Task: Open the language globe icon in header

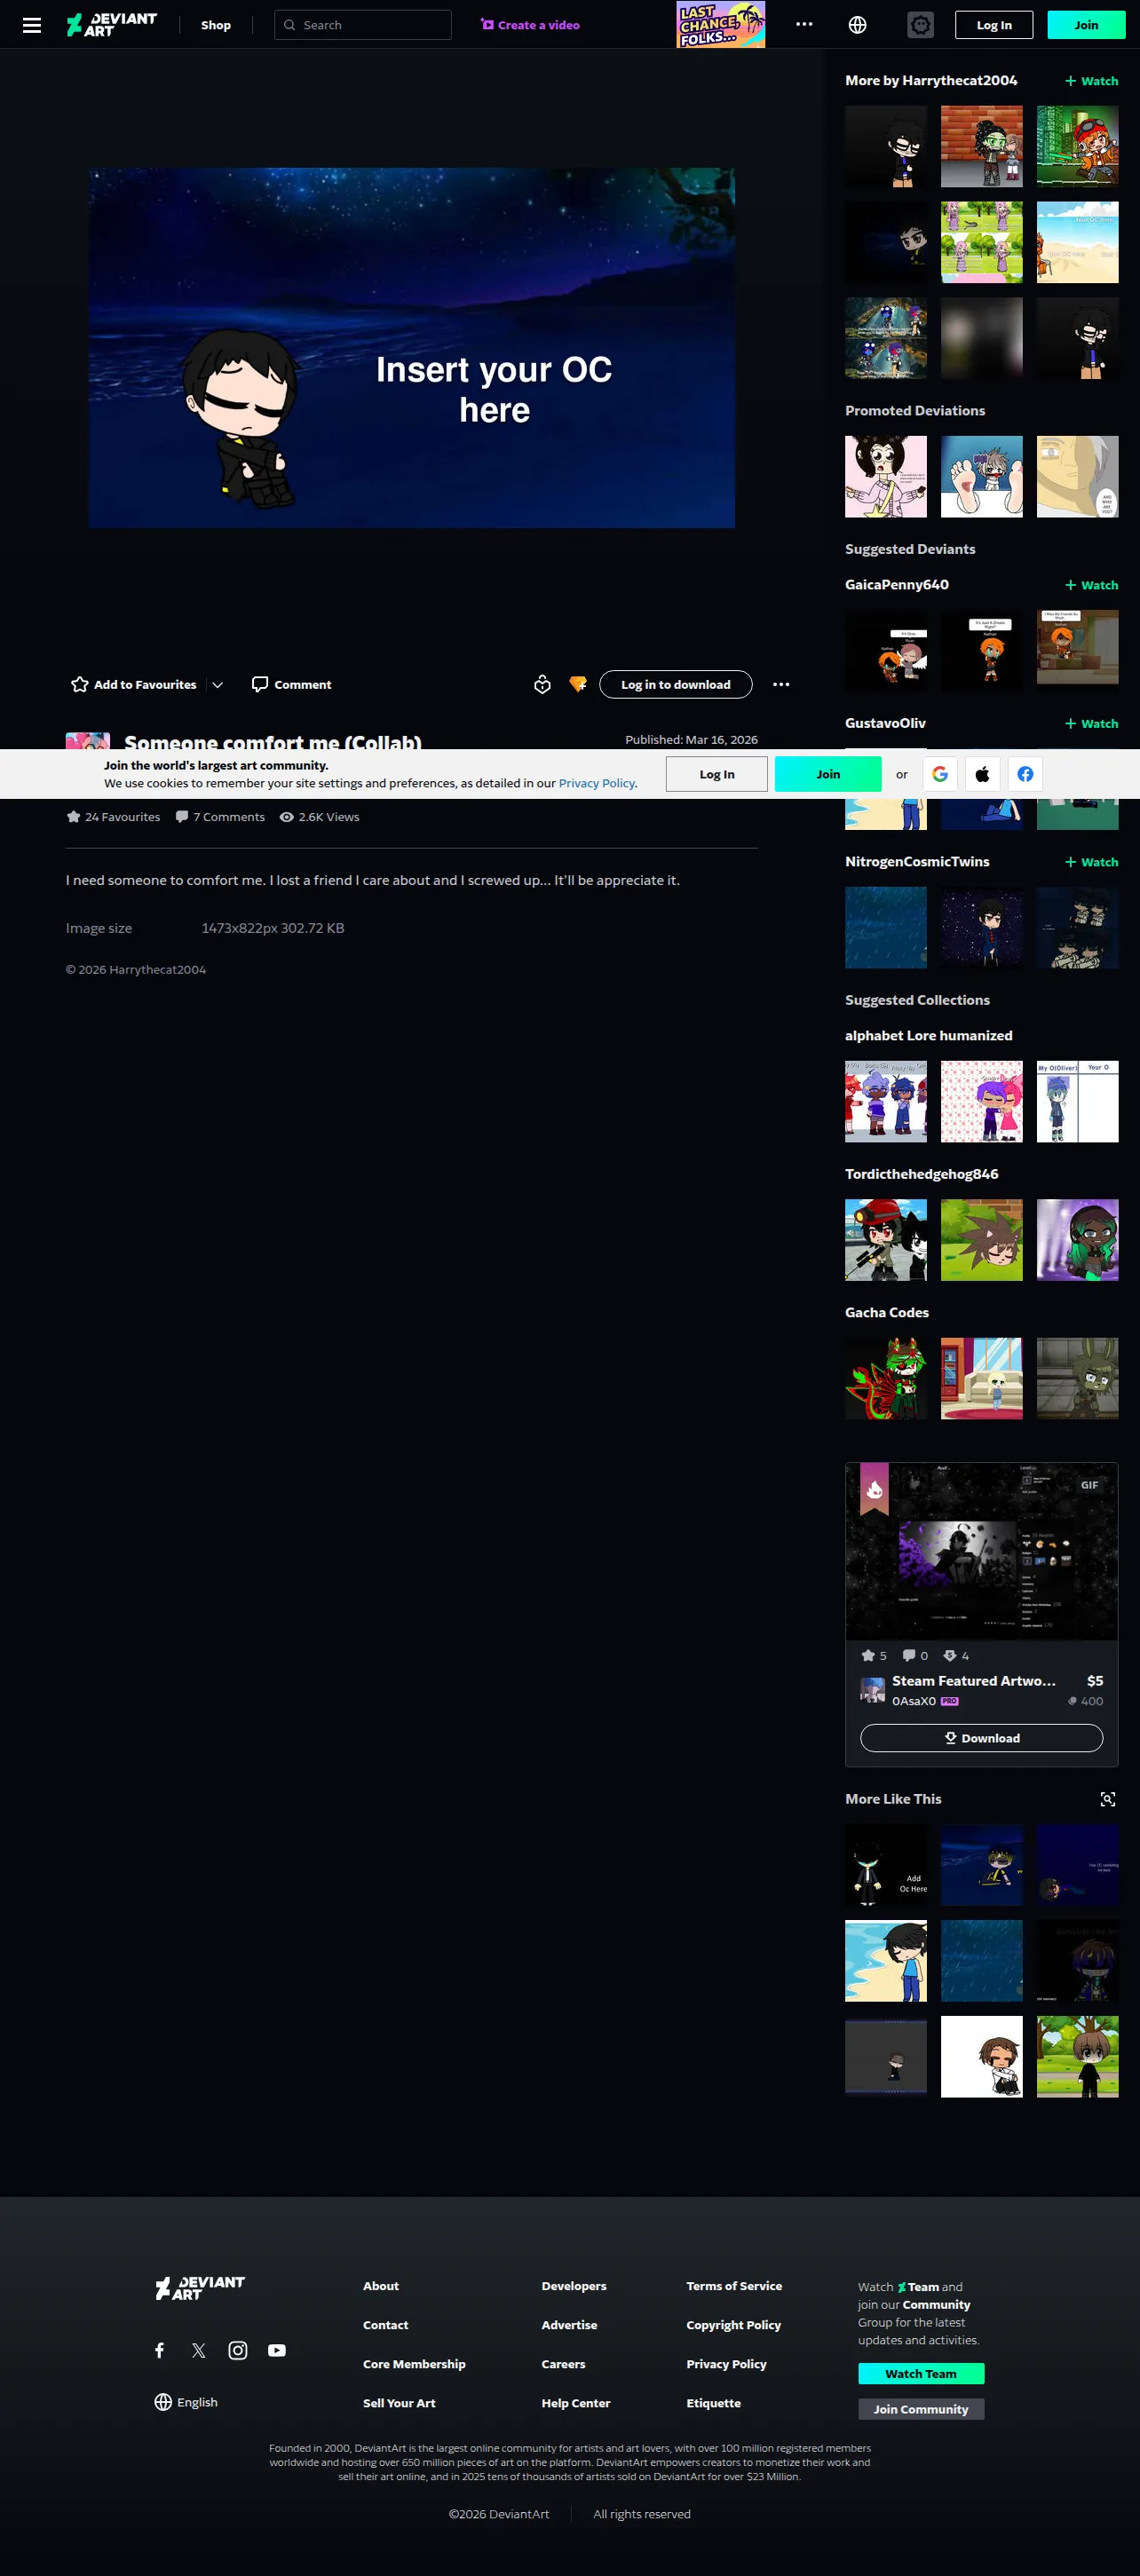Action: [x=857, y=25]
